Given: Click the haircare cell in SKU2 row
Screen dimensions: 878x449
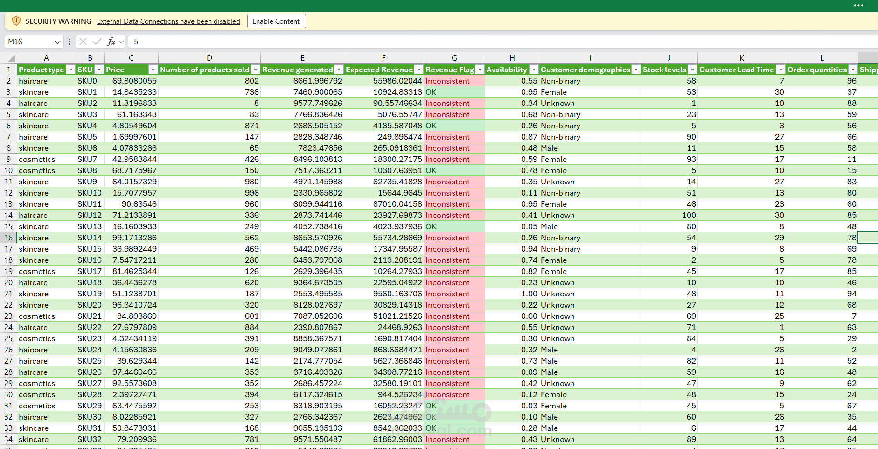Looking at the screenshot, I should click(47, 103).
